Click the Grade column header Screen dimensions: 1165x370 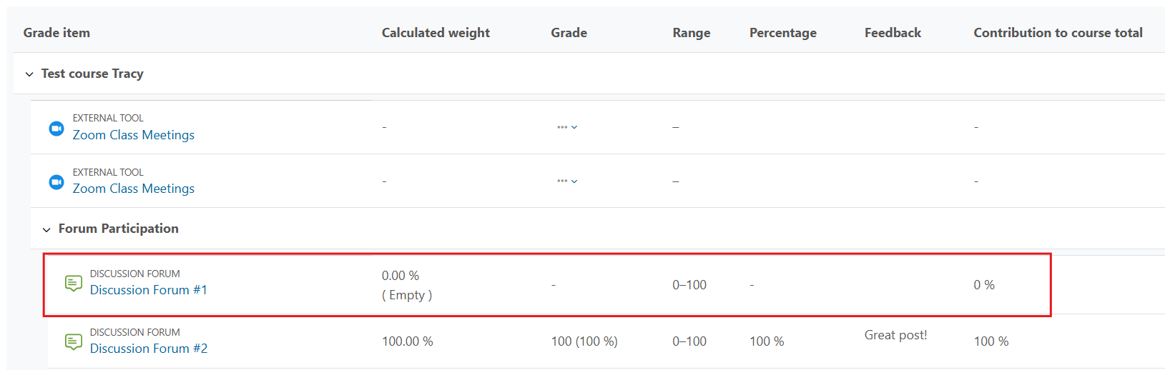click(569, 33)
